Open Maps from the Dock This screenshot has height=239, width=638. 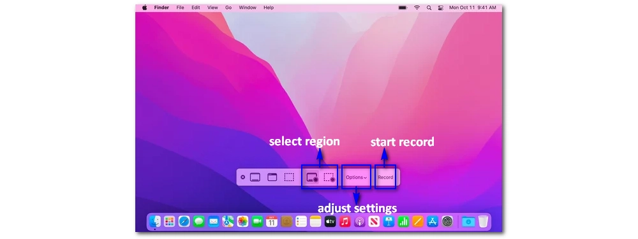(x=228, y=222)
